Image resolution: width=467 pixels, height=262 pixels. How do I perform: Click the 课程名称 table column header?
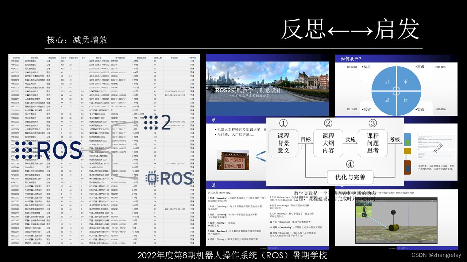point(35,57)
